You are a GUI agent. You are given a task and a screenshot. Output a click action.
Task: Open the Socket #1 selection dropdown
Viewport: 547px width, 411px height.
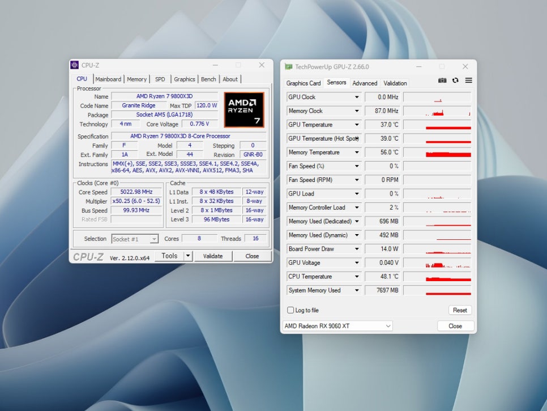[135, 239]
